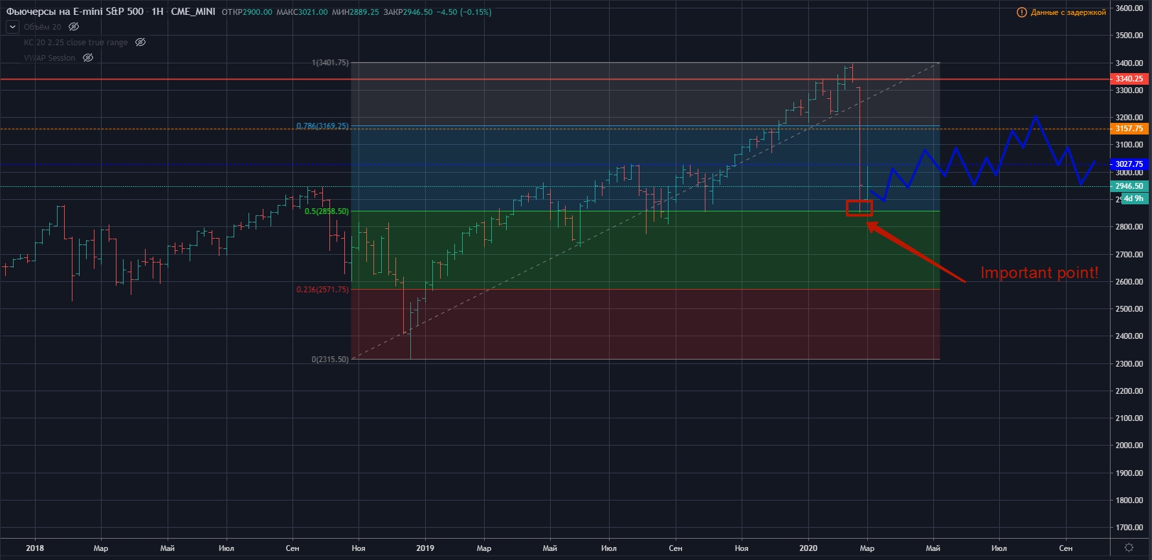Click the 2800.00 price scale label
Image resolution: width=1152 pixels, height=560 pixels.
1129,227
